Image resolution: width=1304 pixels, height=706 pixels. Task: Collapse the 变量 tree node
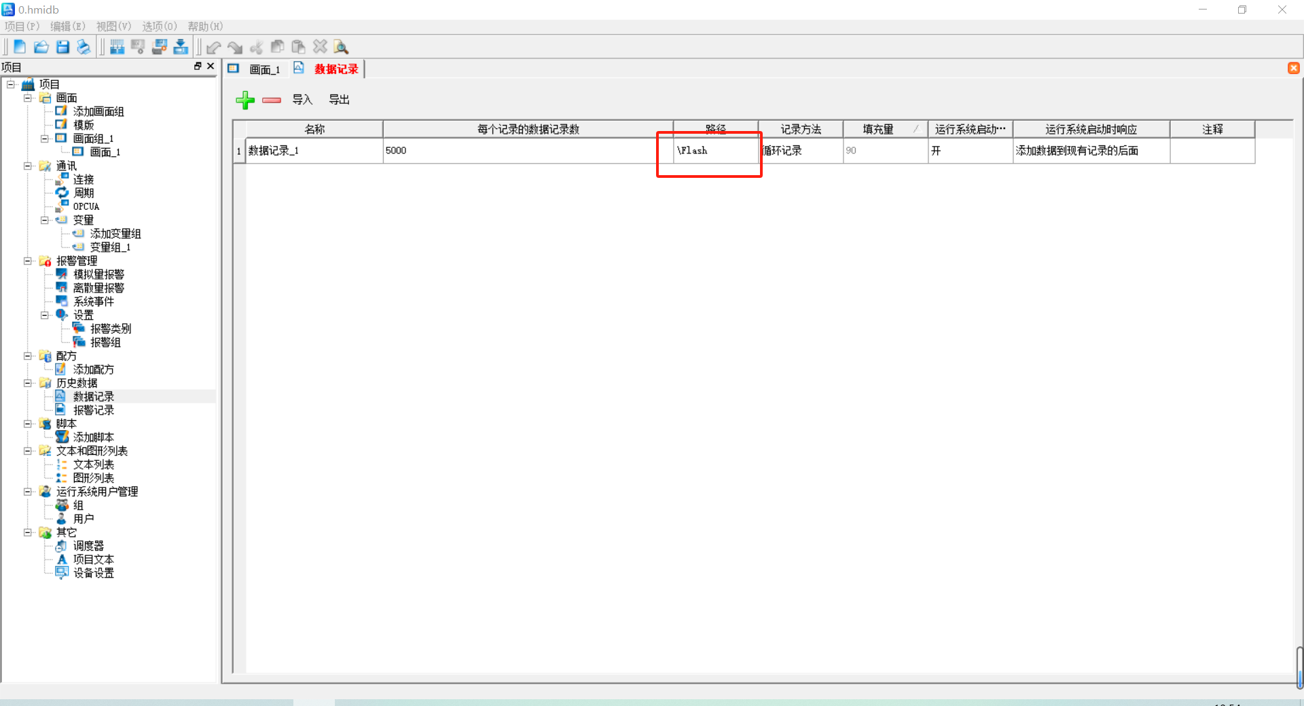(45, 220)
